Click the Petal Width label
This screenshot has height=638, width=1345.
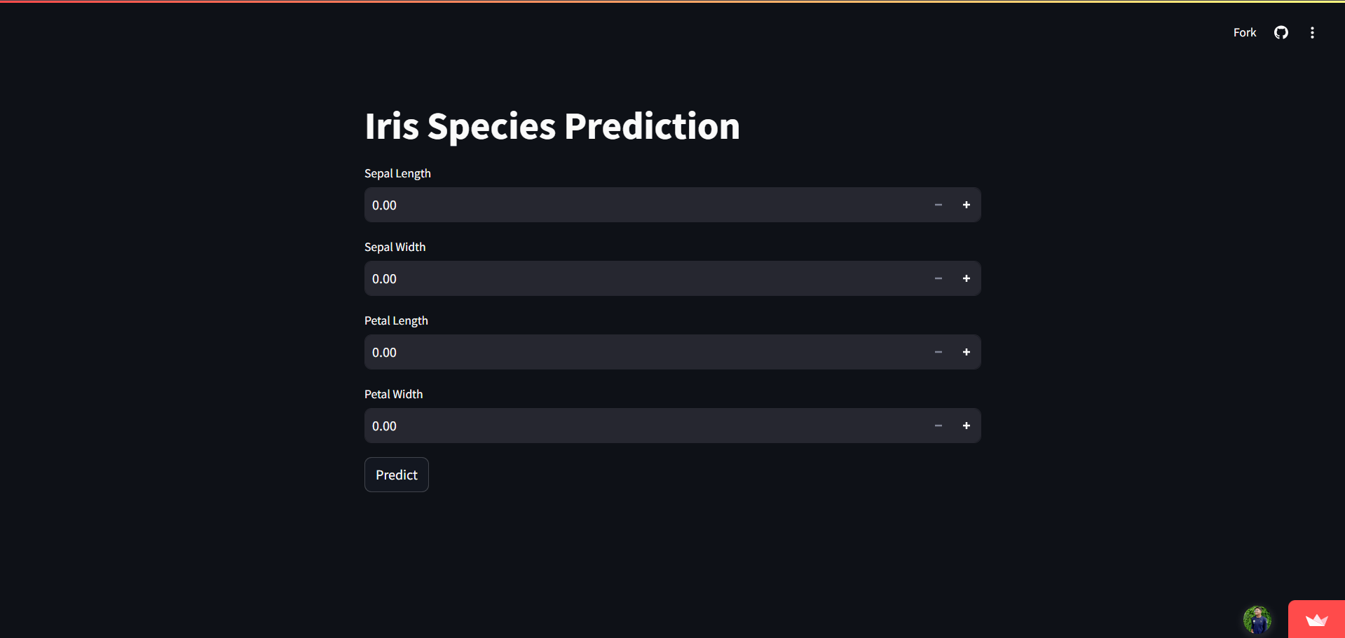click(394, 394)
